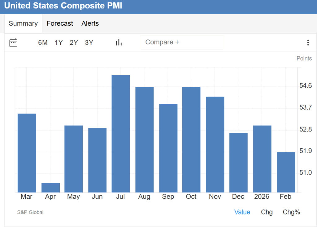This screenshot has height=229, width=317.
Task: Click the bar chart type icon
Action: [x=119, y=43]
